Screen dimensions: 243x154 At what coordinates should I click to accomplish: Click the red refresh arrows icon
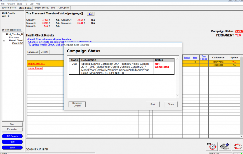pos(237,146)
